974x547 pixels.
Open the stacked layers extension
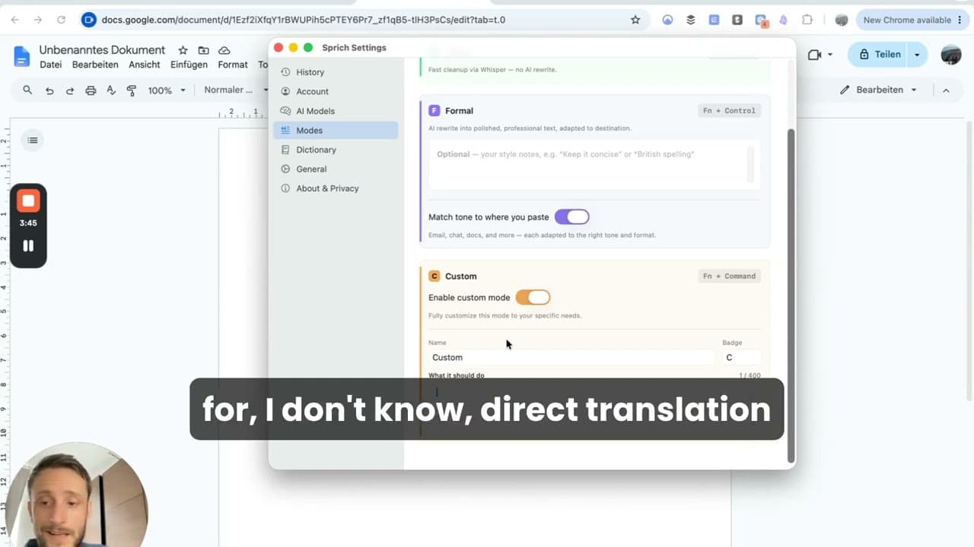[691, 20]
